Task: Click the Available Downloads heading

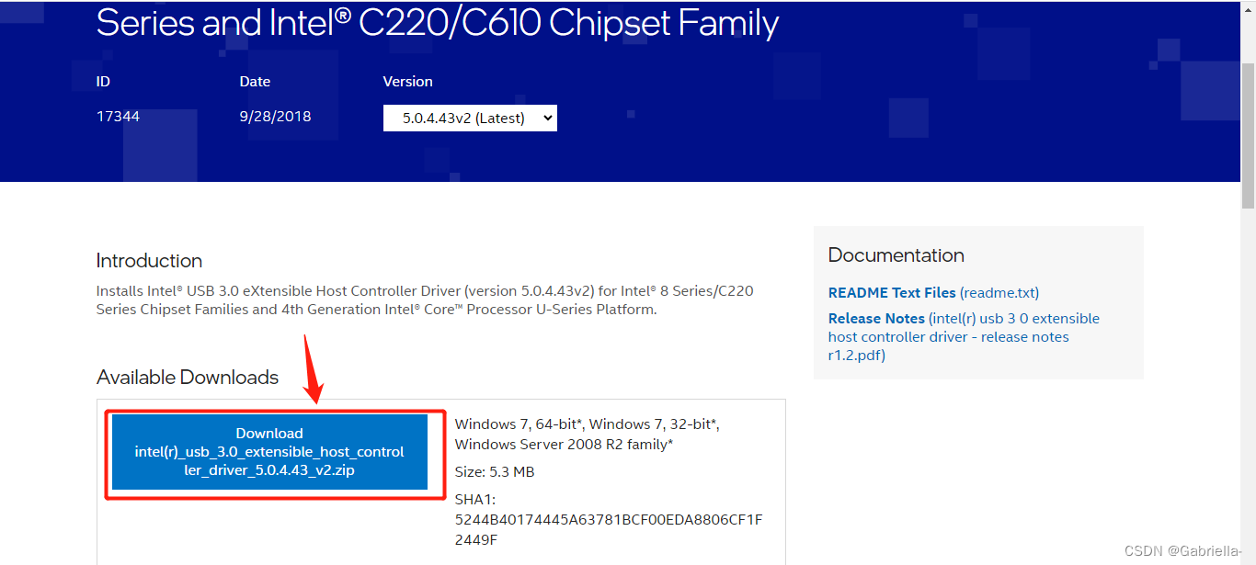Action: [x=188, y=377]
